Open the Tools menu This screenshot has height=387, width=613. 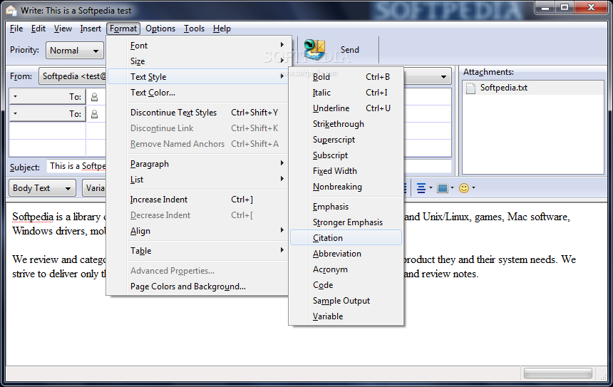tap(195, 29)
